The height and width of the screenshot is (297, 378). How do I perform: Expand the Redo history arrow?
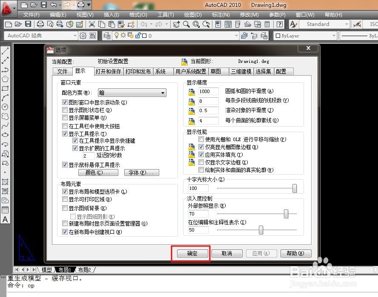tap(166, 24)
